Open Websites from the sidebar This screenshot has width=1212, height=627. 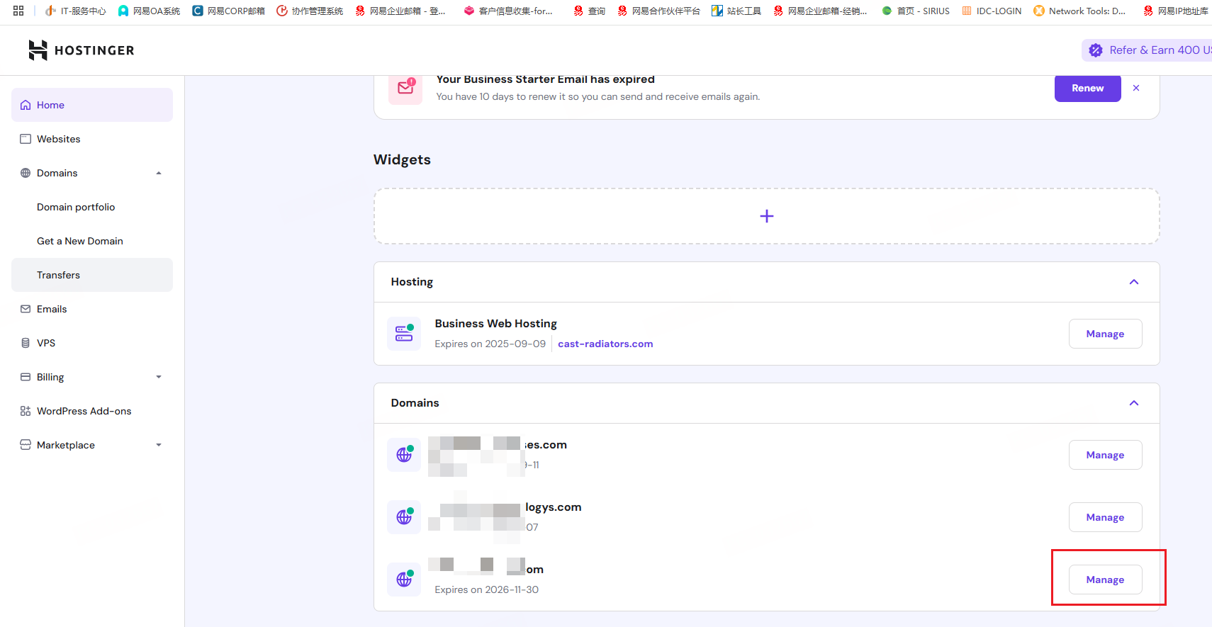click(x=58, y=139)
